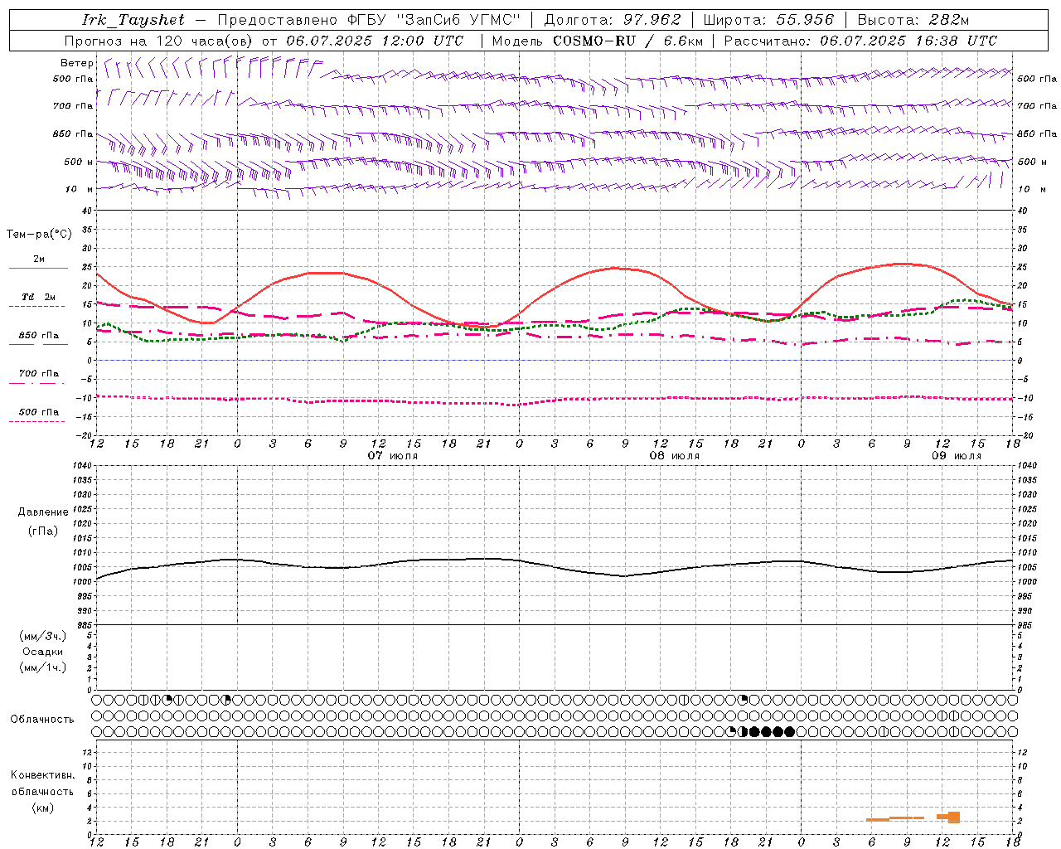This screenshot has width=1061, height=849.
Task: Click the red solid line sample under 2м
Action: [38, 269]
